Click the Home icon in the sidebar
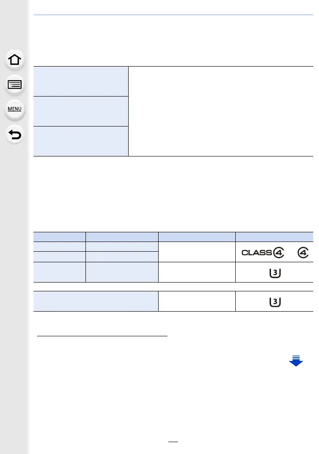 pyautogui.click(x=15, y=60)
